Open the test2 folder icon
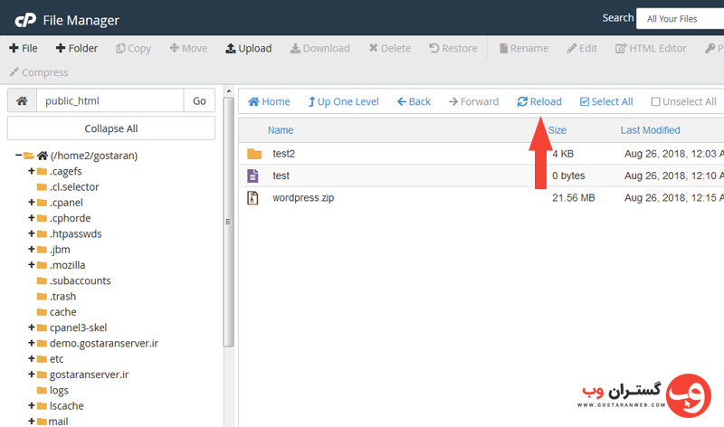Viewport: 724px width, 427px height. click(254, 154)
